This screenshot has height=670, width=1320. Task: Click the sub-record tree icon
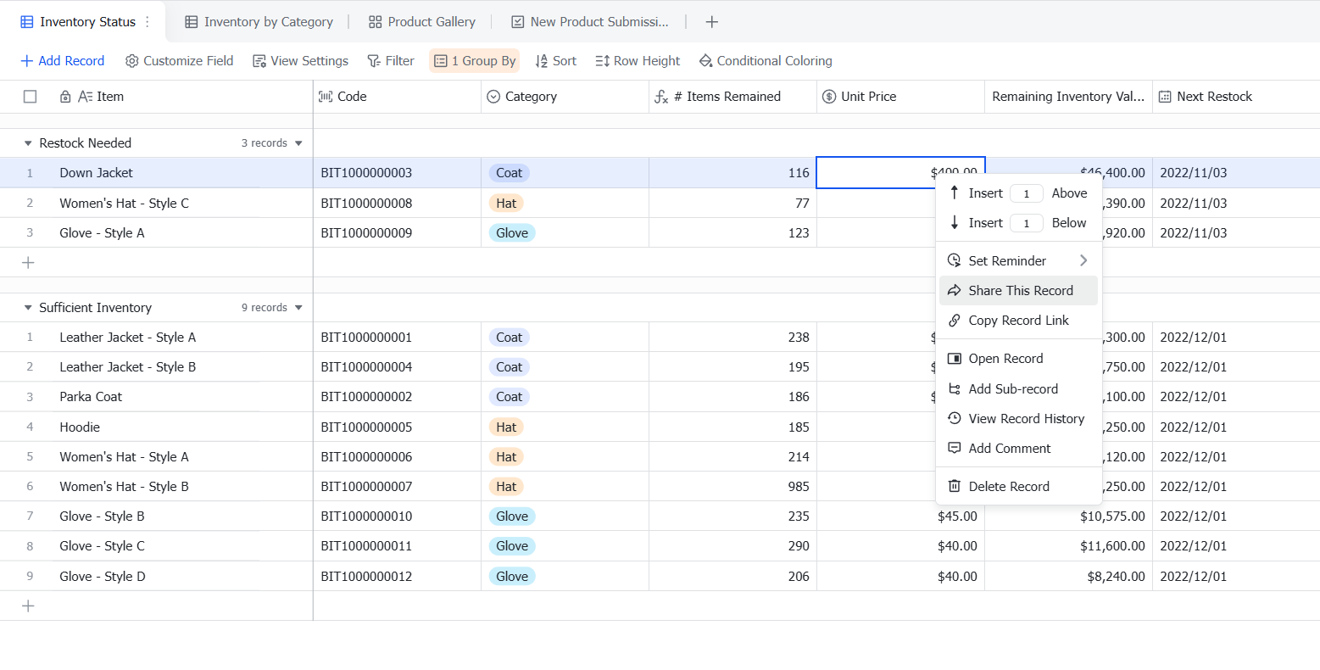pyautogui.click(x=955, y=389)
